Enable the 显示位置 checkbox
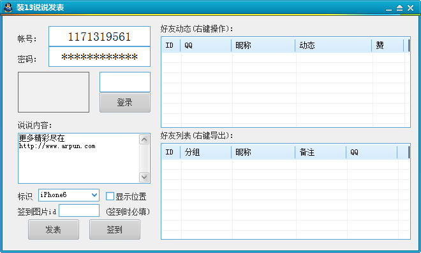 pyautogui.click(x=110, y=196)
